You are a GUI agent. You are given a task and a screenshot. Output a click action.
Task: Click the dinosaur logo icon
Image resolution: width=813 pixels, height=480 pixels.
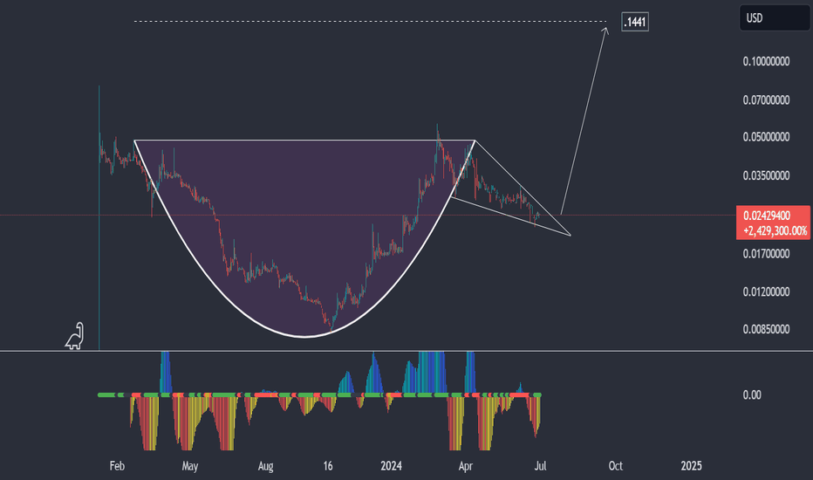[x=75, y=336]
